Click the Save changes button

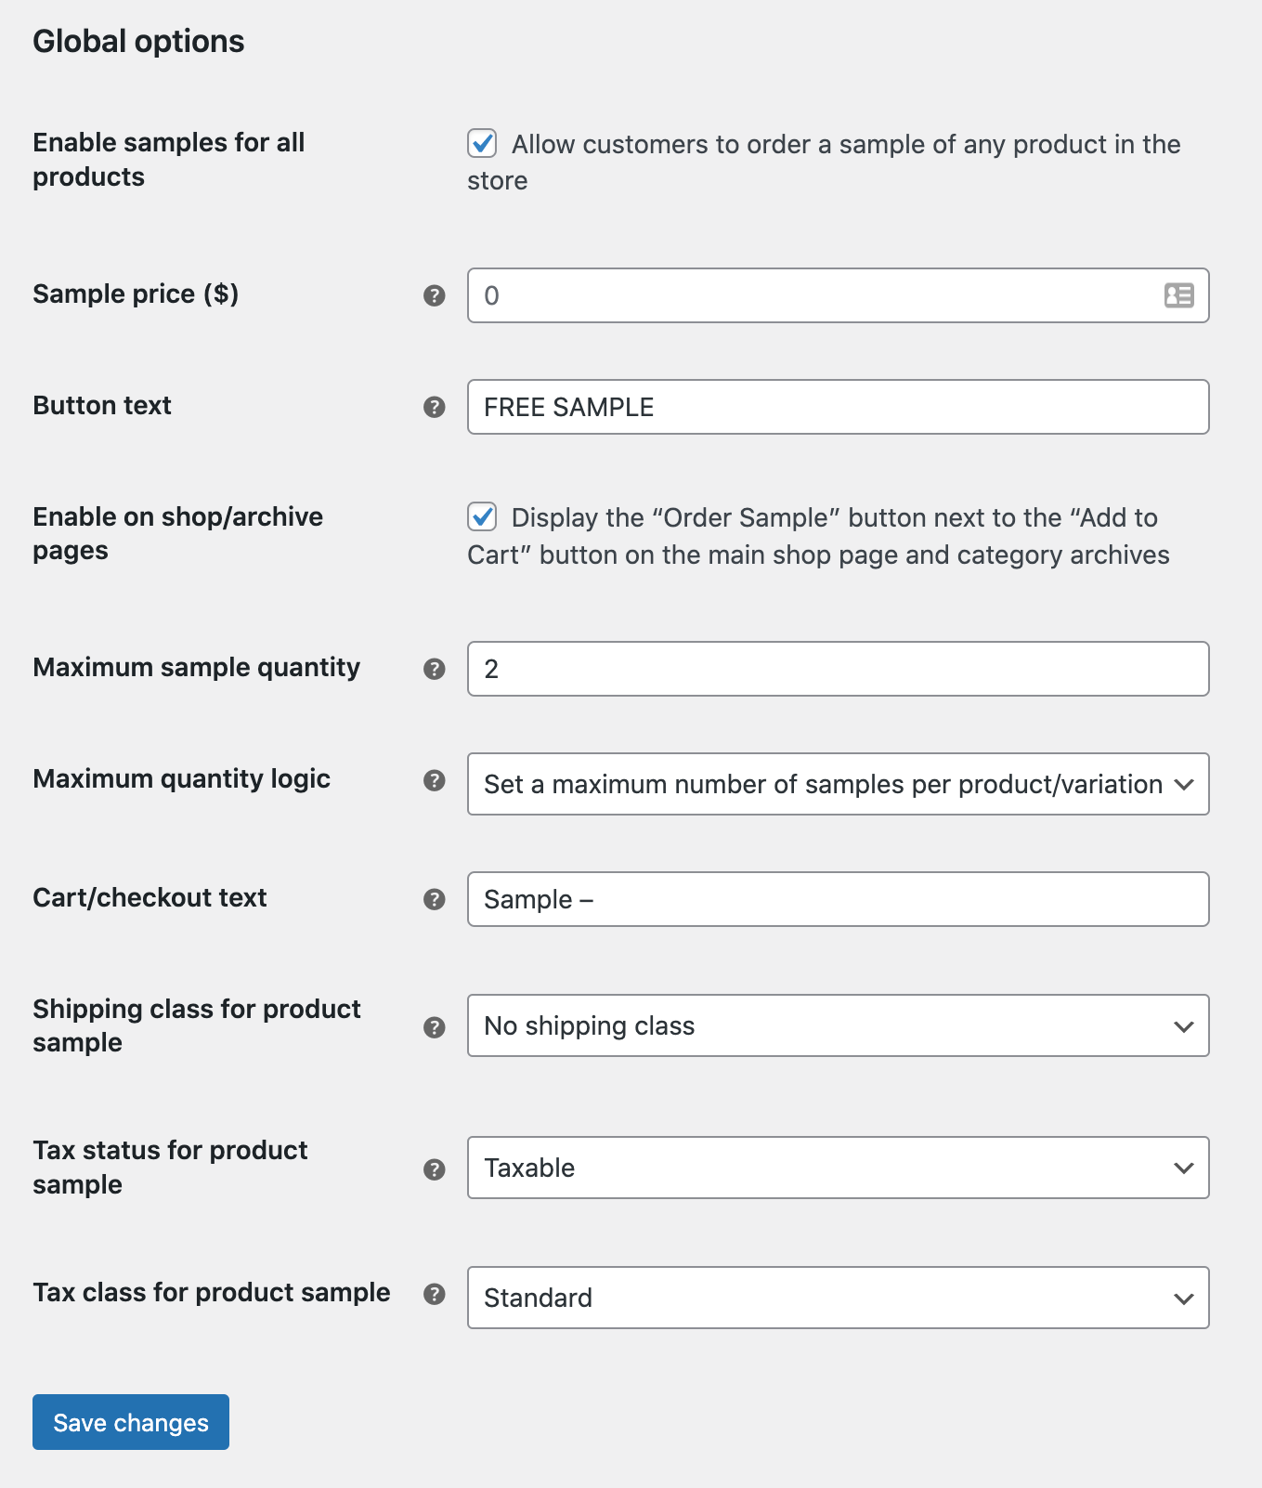click(130, 1422)
